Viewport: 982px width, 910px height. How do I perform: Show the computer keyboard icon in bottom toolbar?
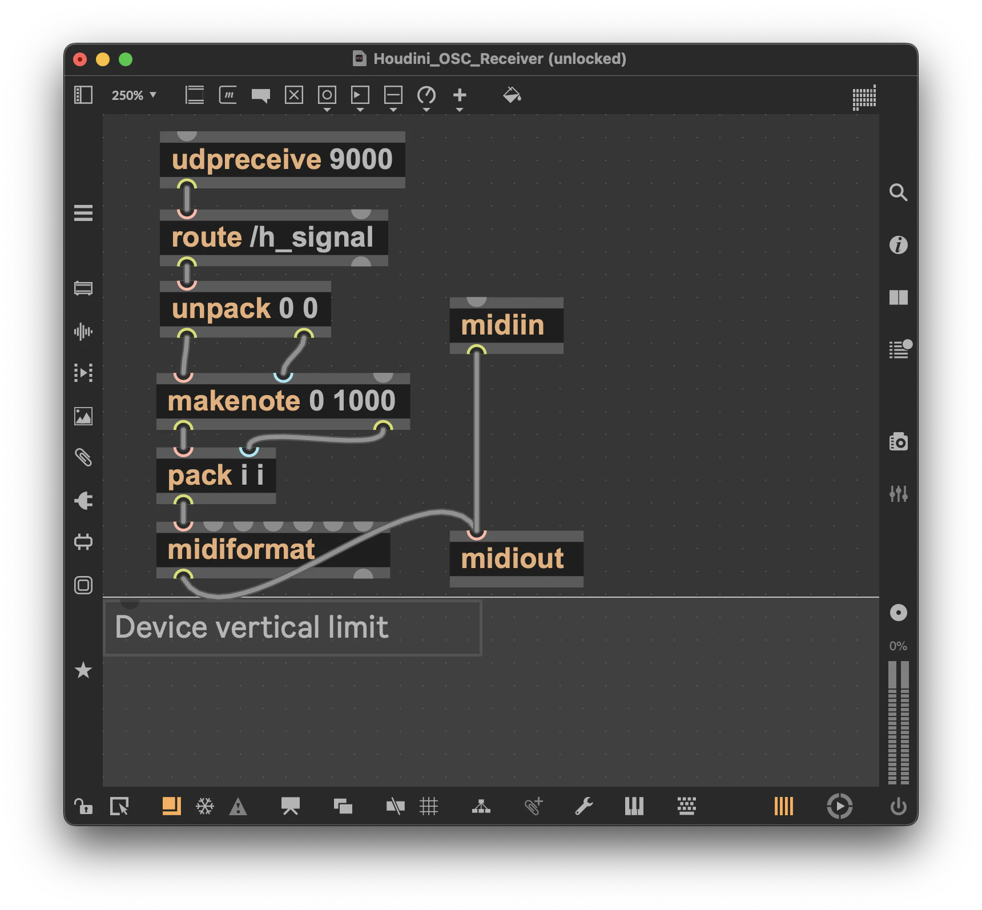pyautogui.click(x=687, y=806)
